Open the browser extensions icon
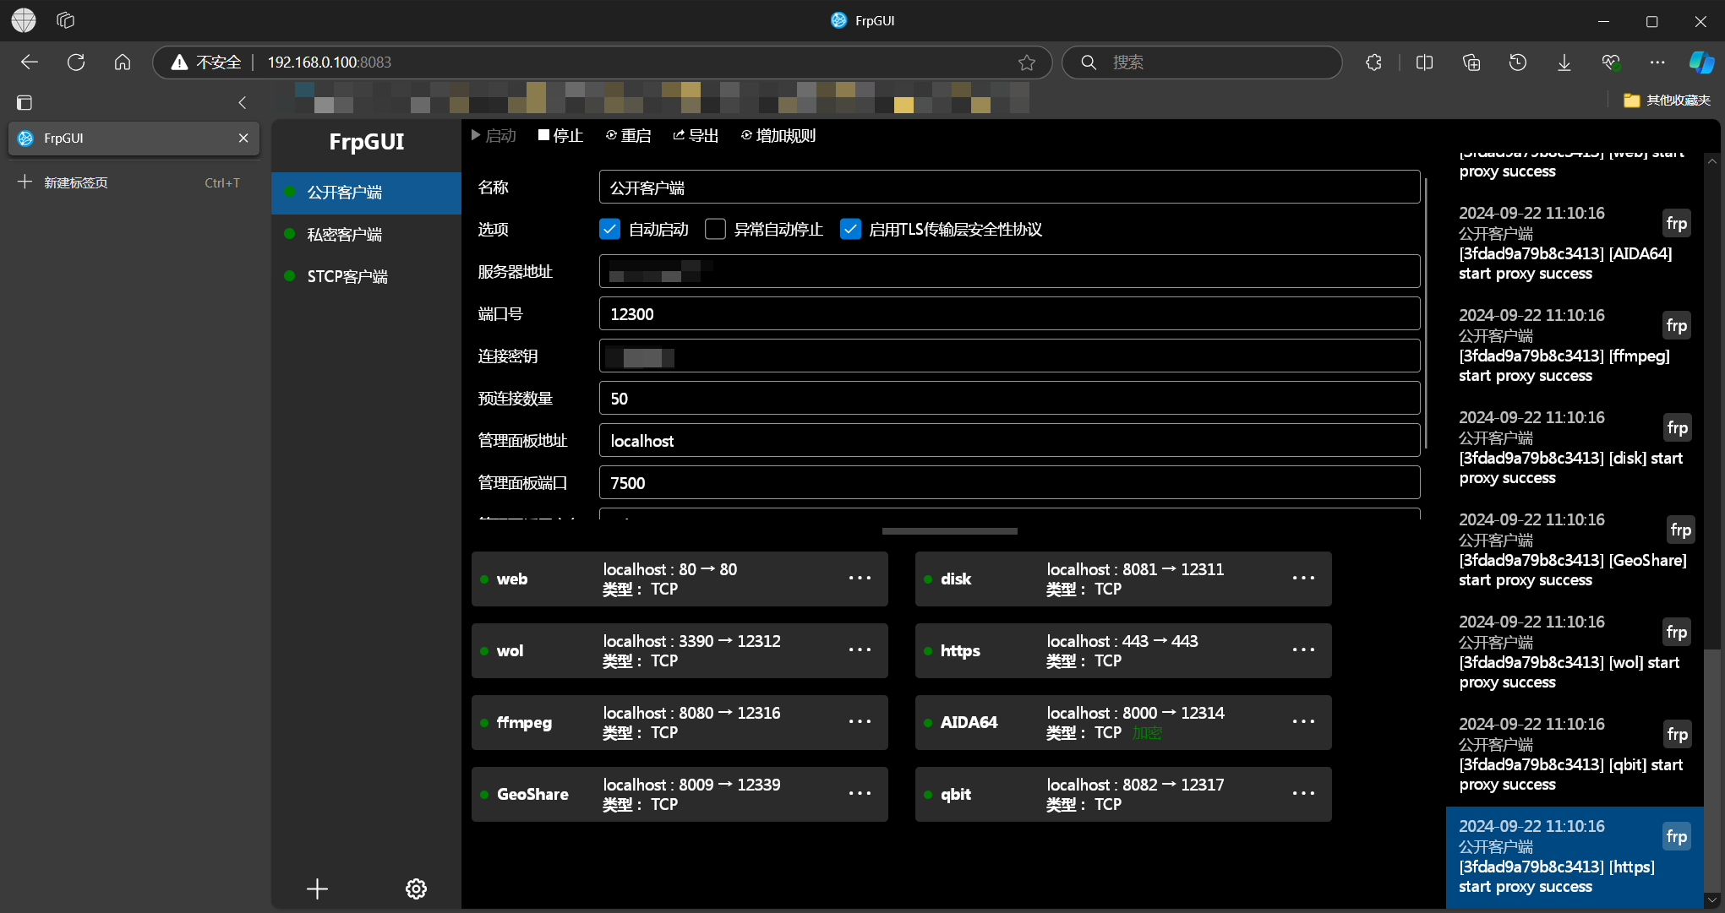 [x=1374, y=62]
